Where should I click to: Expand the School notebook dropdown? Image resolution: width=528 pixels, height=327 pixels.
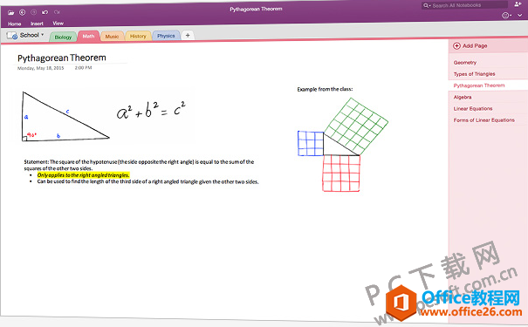(x=43, y=34)
